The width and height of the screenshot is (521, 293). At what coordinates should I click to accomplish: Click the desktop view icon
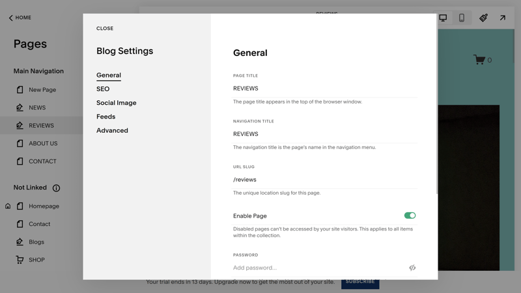click(443, 18)
